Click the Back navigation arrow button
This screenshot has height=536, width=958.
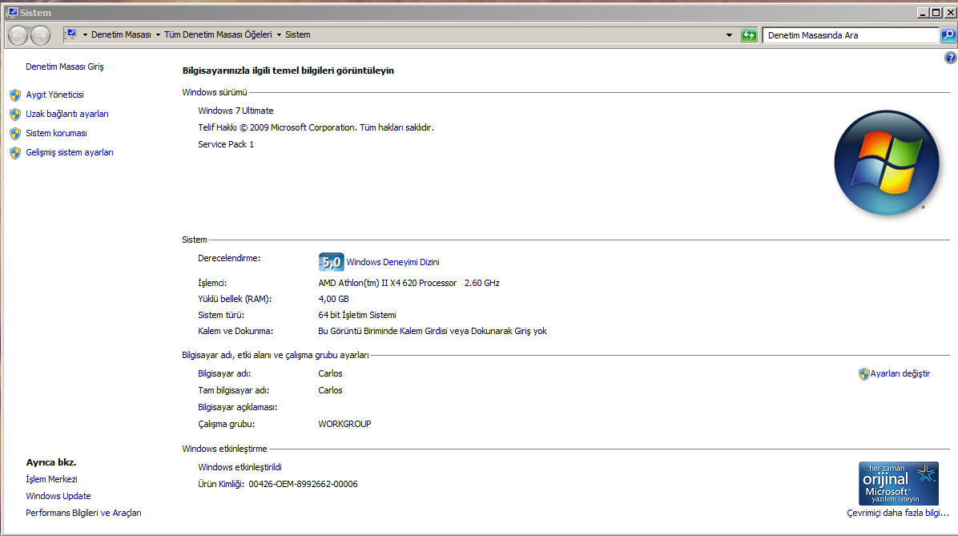(18, 35)
